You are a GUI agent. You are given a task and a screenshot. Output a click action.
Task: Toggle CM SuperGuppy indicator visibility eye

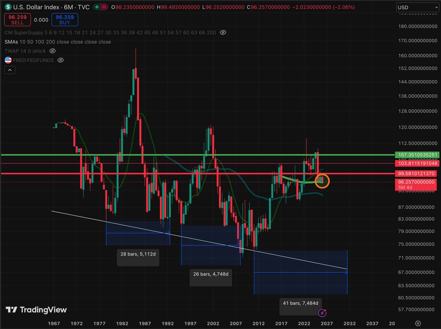[x=223, y=33]
